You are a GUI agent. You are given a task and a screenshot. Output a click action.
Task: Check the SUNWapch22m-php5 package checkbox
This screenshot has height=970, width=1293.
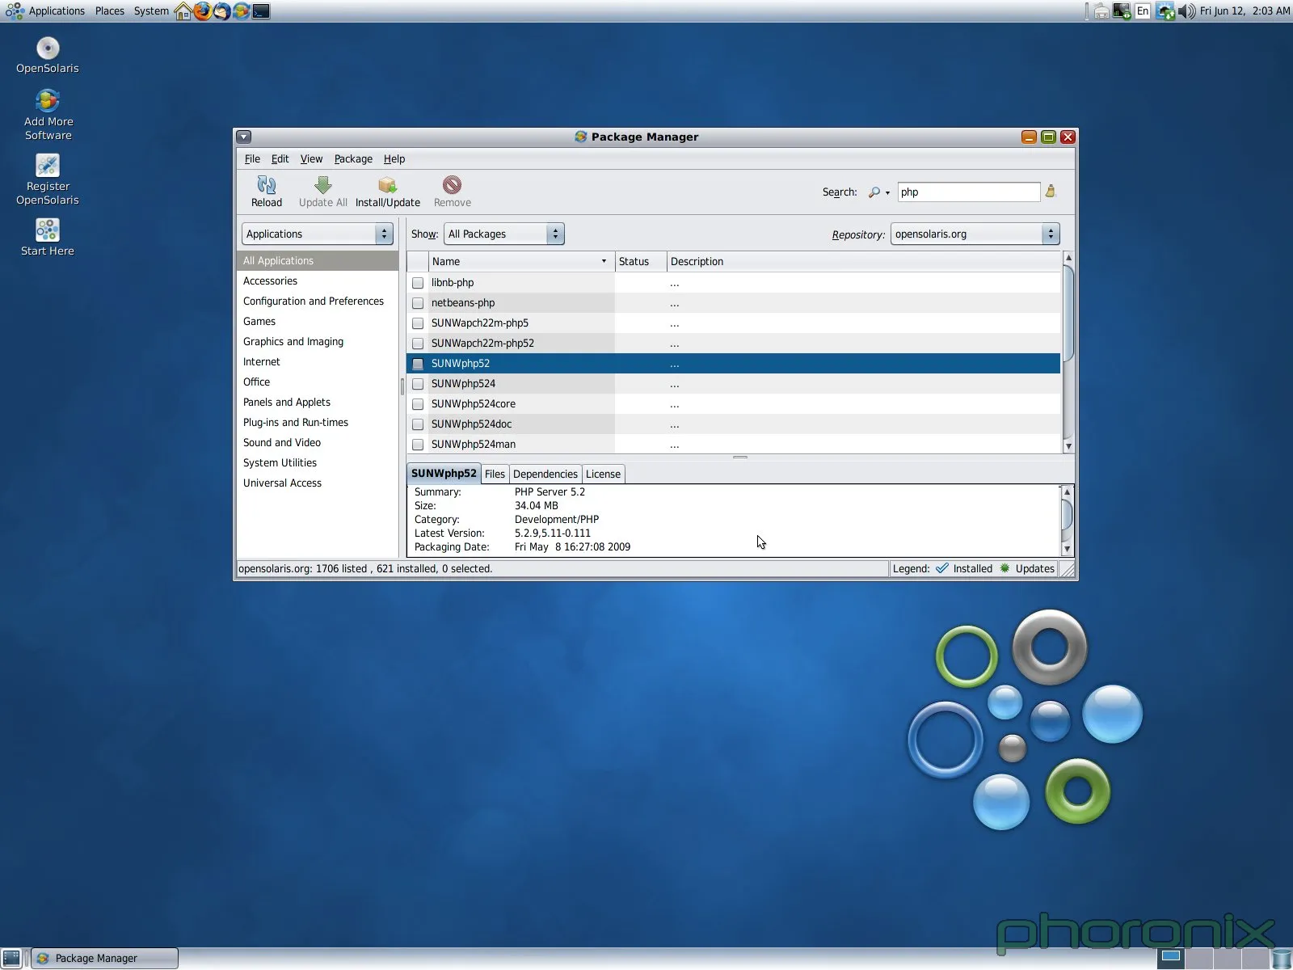tap(418, 323)
